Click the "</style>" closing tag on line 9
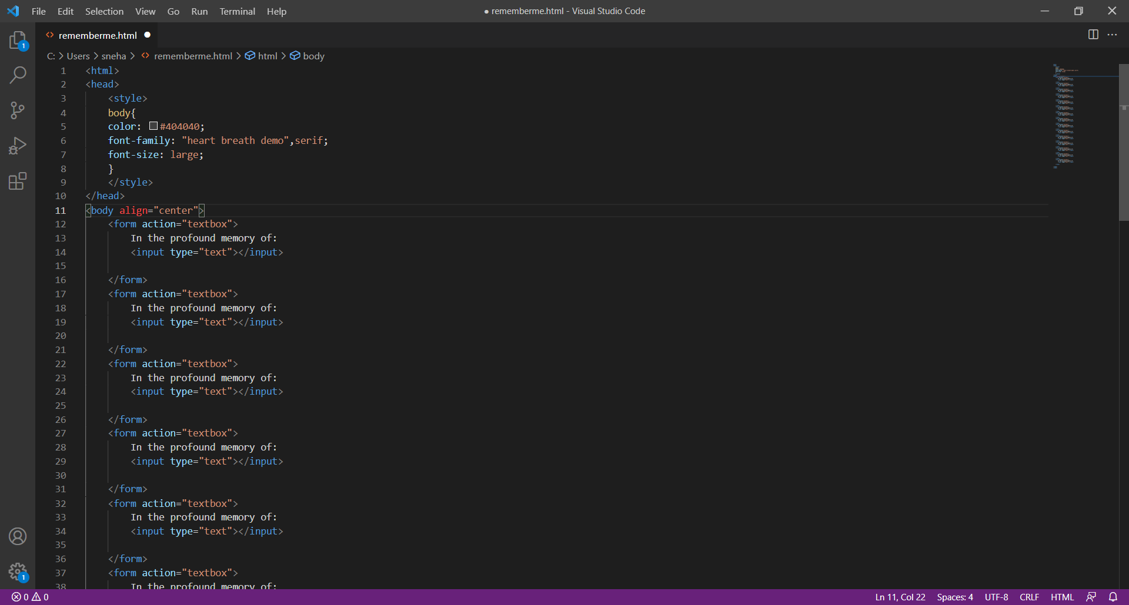Image resolution: width=1129 pixels, height=605 pixels. [x=131, y=182]
